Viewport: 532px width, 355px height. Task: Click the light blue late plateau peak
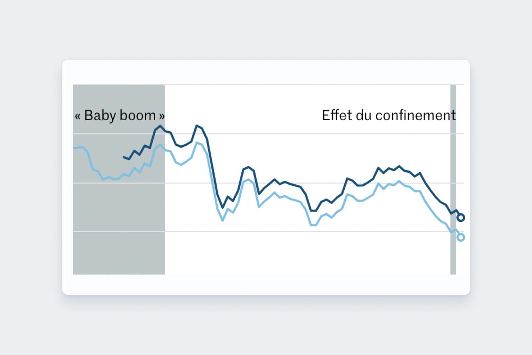(x=399, y=181)
